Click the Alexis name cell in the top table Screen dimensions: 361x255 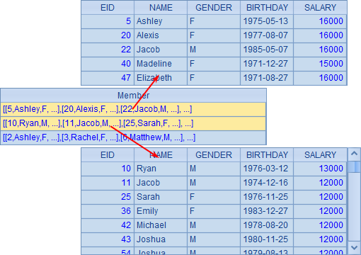(x=161, y=35)
